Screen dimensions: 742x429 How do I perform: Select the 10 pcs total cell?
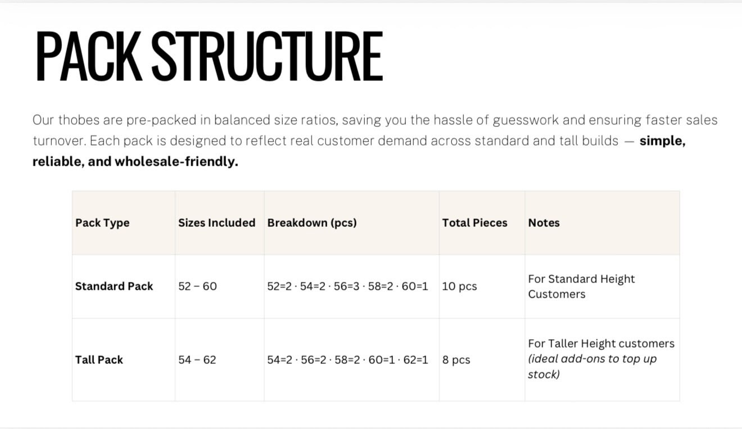pyautogui.click(x=459, y=286)
